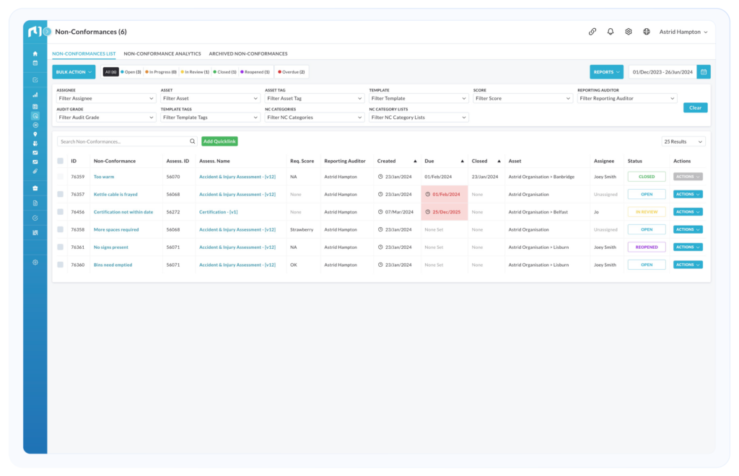This screenshot has height=476, width=739.
Task: Open the location pin icon in sidebar
Action: pyautogui.click(x=35, y=134)
